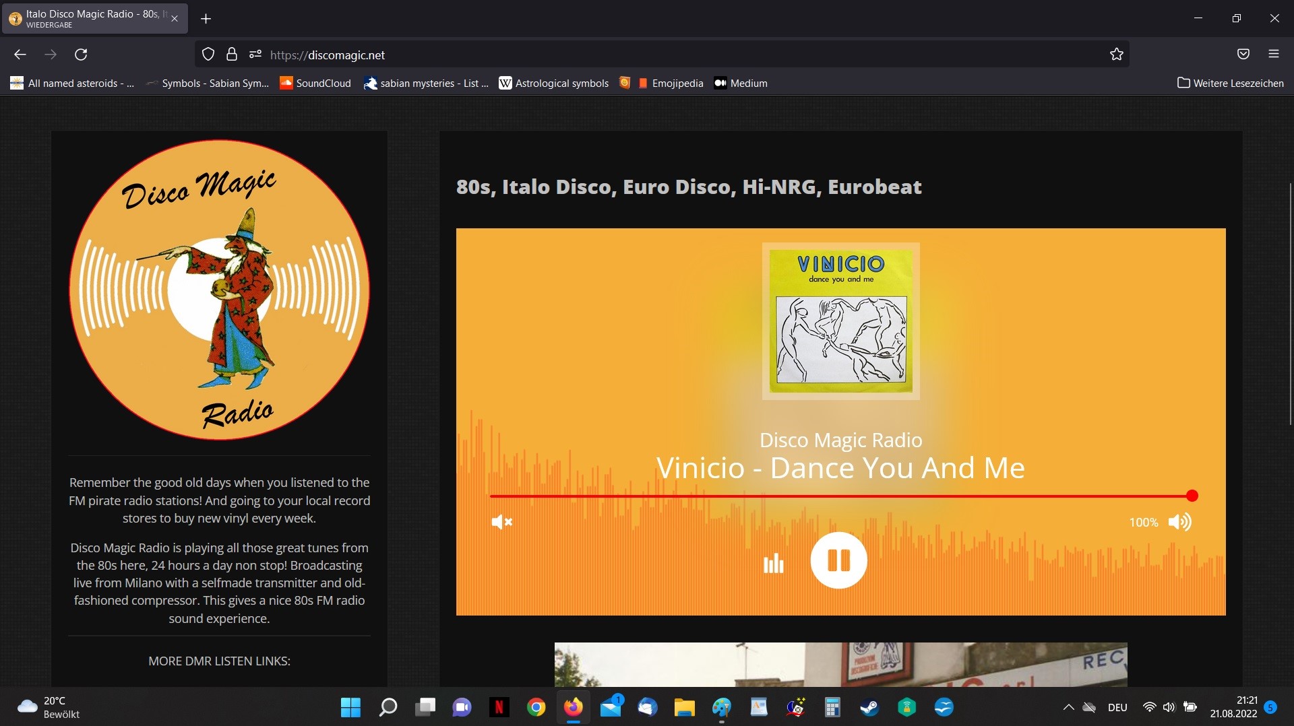Show site security info via the padlock
Viewport: 1294px width, 726px height.
[231, 55]
